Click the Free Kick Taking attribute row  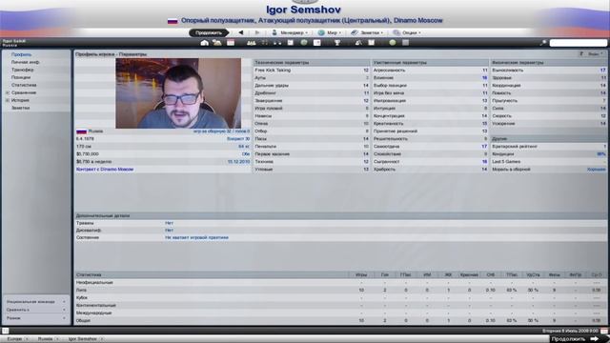click(312, 70)
